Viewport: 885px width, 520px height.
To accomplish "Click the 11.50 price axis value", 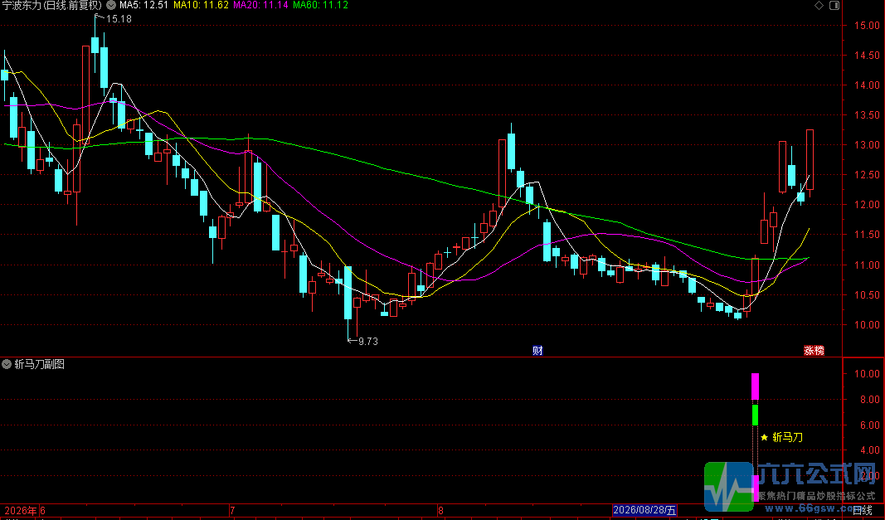I will tap(867, 235).
